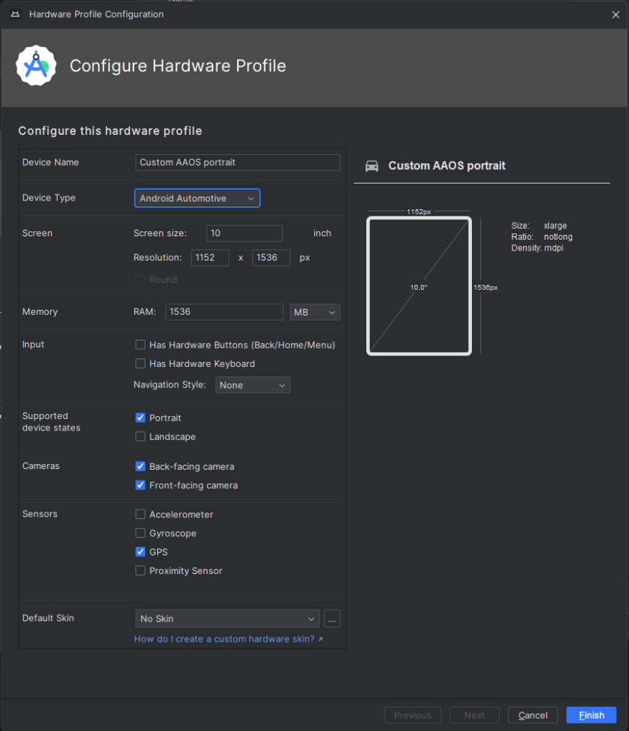Click the device preview rectangle
629x731 pixels.
click(x=418, y=286)
